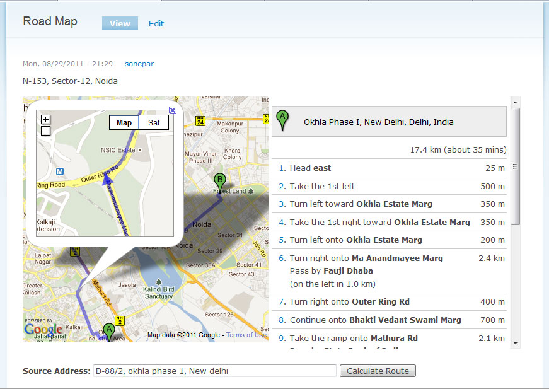Viewport: 549px width, 389px height.
Task: Zoom in using the plus button in map popup
Action: tap(45, 119)
